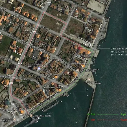Open the Estação dos Correios post office marker
The width and height of the screenshot is (127, 127).
point(78,70)
